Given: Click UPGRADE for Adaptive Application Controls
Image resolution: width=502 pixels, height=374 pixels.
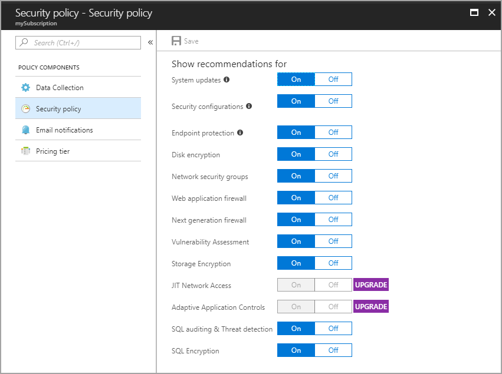Looking at the screenshot, I should (371, 307).
